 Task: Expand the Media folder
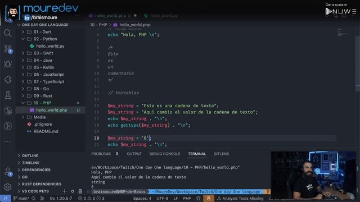click(23, 117)
